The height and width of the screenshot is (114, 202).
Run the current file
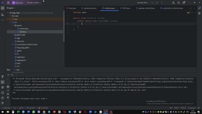[152, 3]
